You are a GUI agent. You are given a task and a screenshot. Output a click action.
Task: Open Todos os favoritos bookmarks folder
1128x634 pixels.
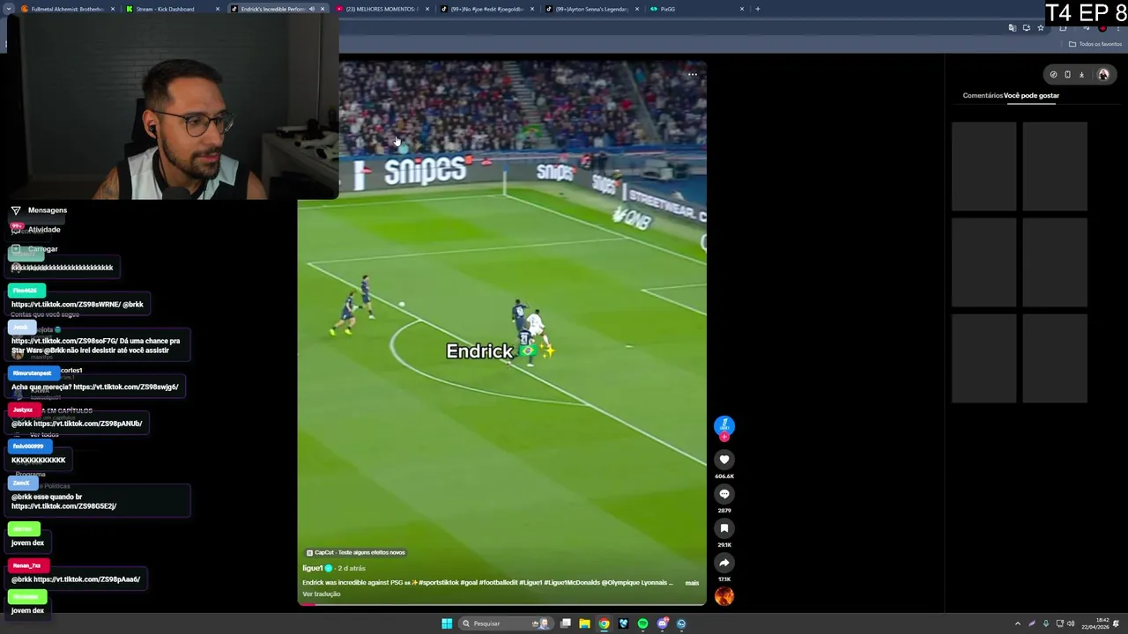click(1095, 44)
